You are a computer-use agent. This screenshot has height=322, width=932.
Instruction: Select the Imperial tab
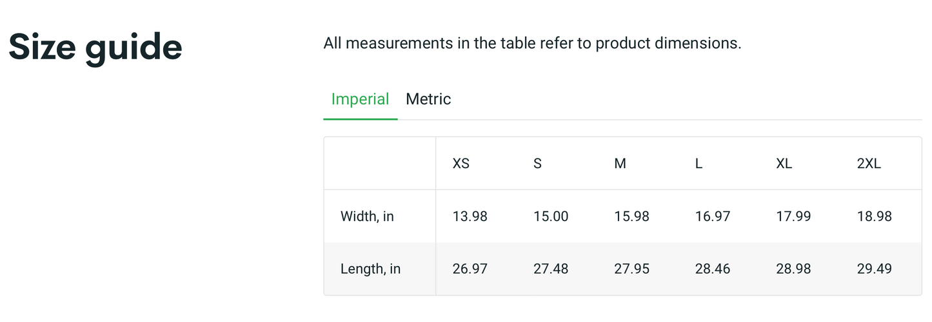tap(360, 99)
